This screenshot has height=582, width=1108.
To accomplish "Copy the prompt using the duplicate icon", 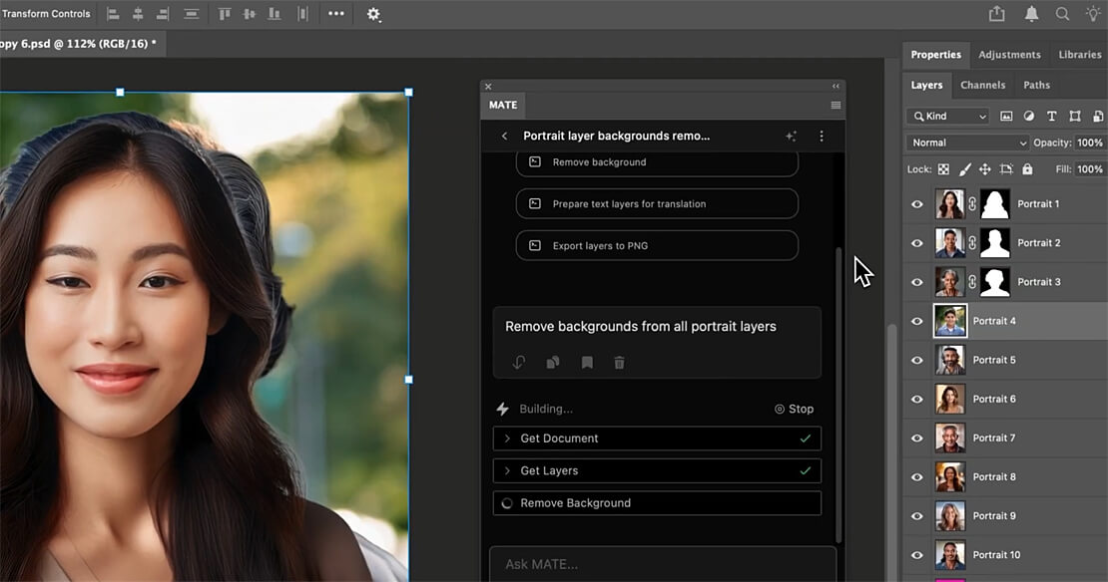I will coord(552,363).
